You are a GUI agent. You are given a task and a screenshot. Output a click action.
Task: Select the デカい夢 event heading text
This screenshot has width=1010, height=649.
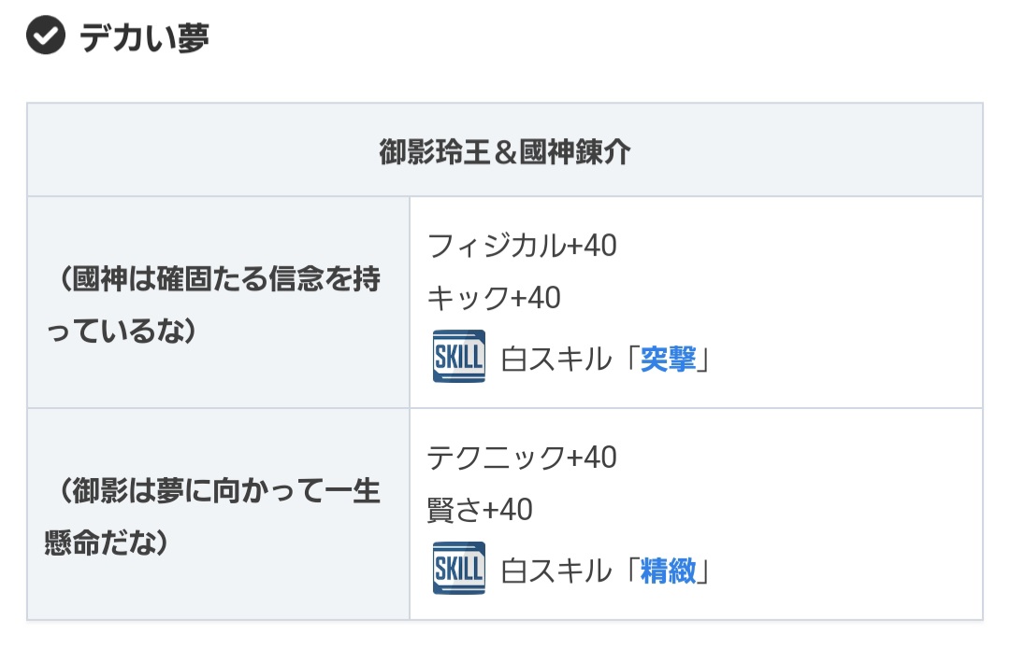[x=144, y=37]
